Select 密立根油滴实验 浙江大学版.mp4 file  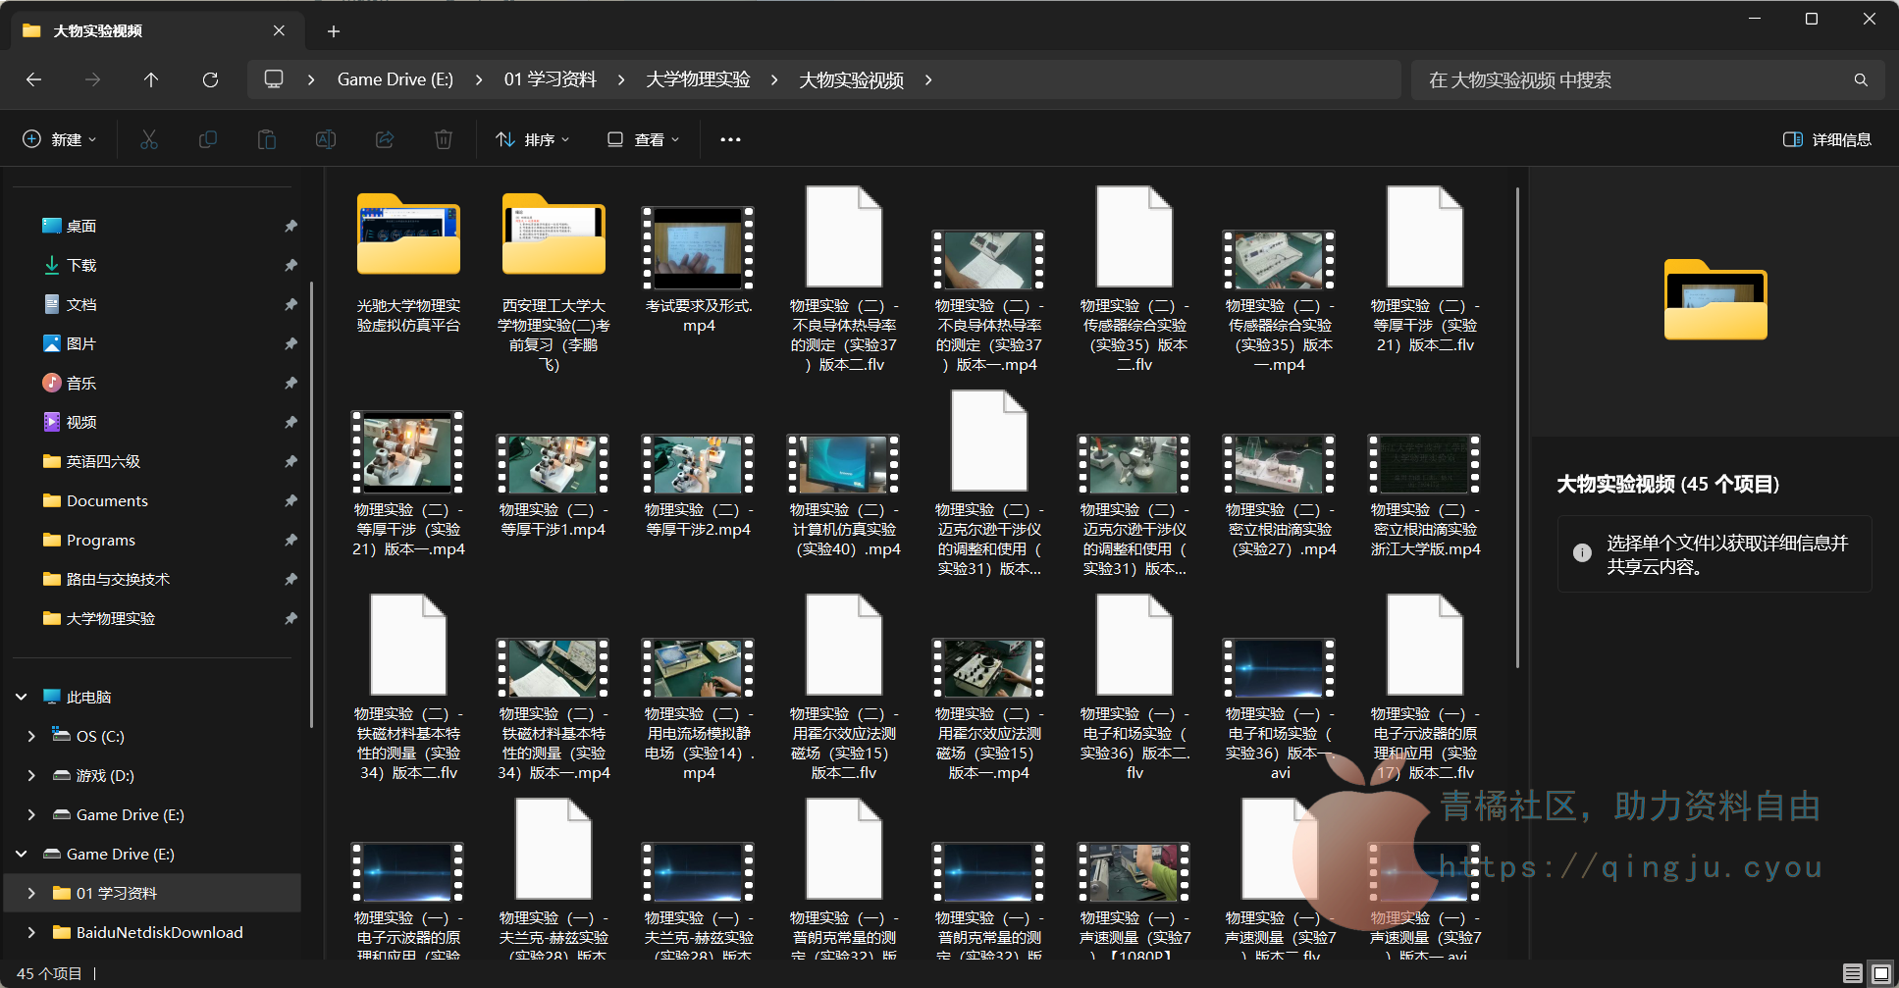point(1425,496)
